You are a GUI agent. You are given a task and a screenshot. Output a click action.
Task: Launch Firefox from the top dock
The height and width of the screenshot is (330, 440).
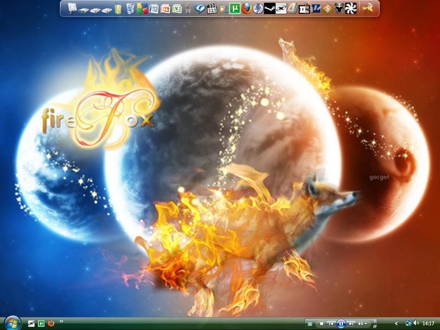247,9
